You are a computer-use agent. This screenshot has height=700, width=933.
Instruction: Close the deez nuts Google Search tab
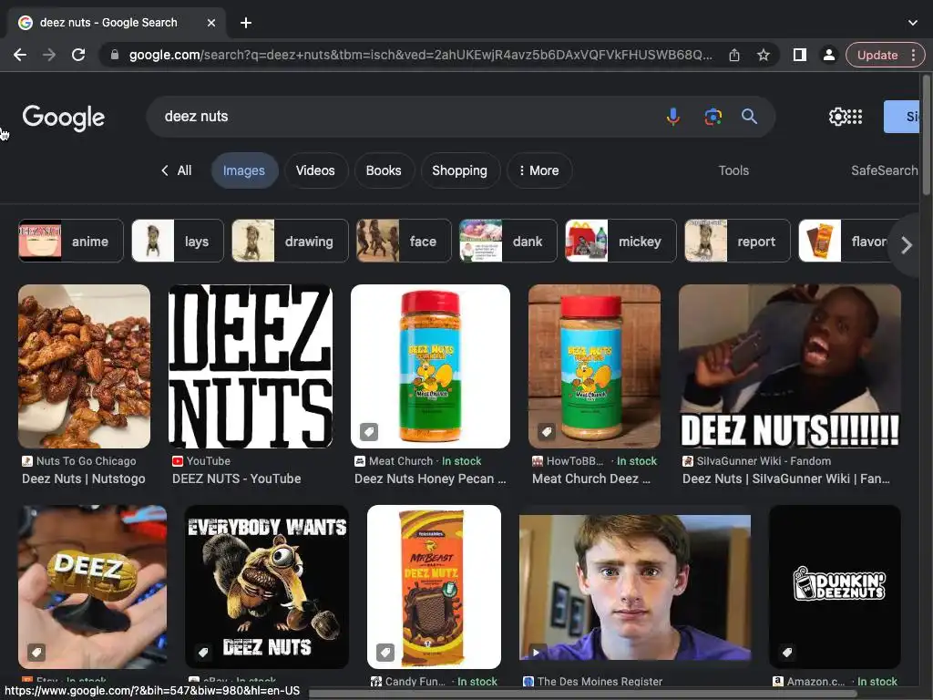[211, 23]
